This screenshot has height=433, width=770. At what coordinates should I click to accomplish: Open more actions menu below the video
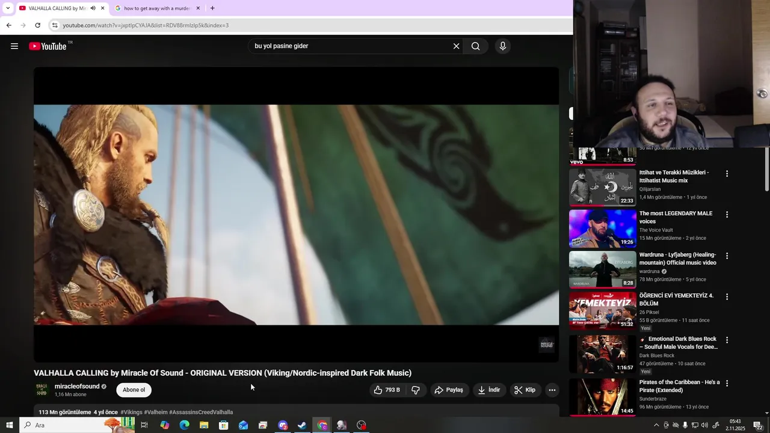pos(552,390)
